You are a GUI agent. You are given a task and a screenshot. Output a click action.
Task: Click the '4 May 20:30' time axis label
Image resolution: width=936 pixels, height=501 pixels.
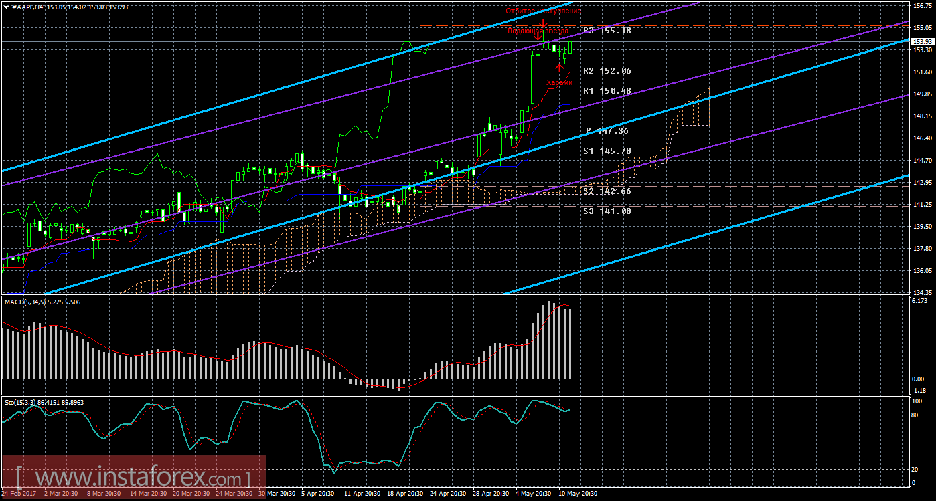point(533,494)
